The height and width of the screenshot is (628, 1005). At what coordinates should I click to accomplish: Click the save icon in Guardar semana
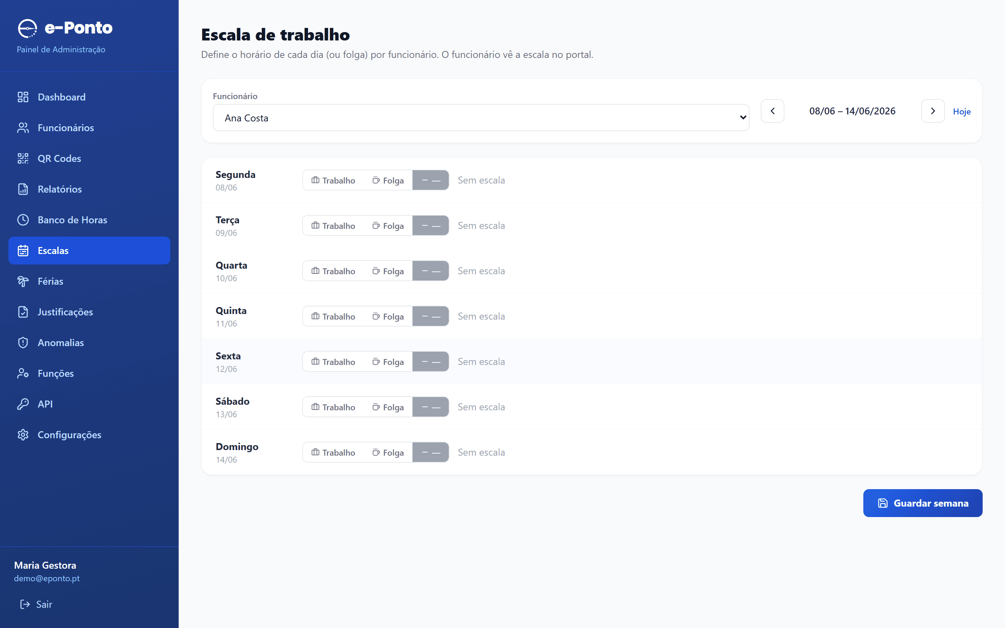click(x=883, y=503)
